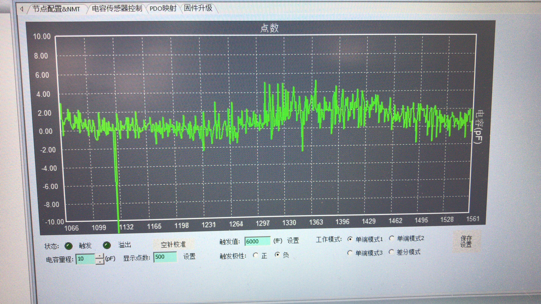Screen dimensions: 541x304
Task: Increase the 电容量程 value with up arrow
Action: (x=100, y=256)
